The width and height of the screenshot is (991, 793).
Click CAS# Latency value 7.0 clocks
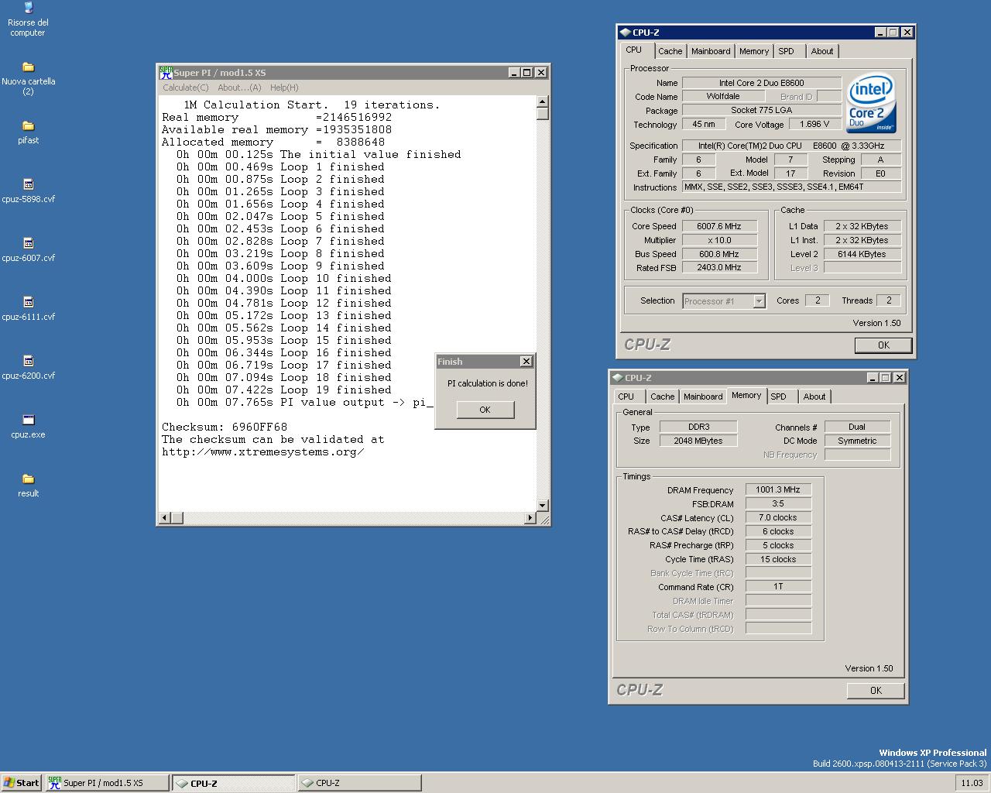778,517
